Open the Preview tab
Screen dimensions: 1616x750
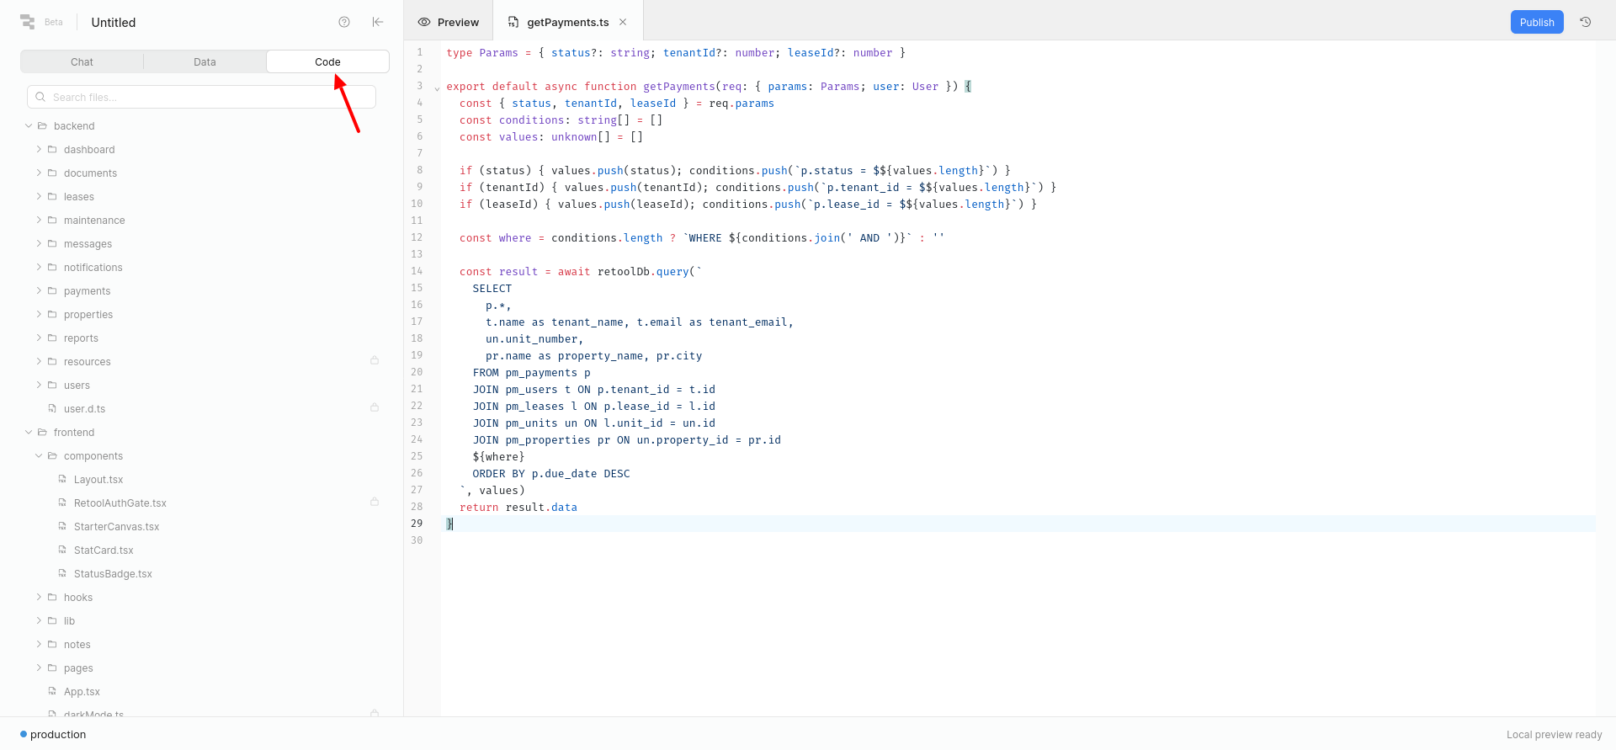click(449, 22)
